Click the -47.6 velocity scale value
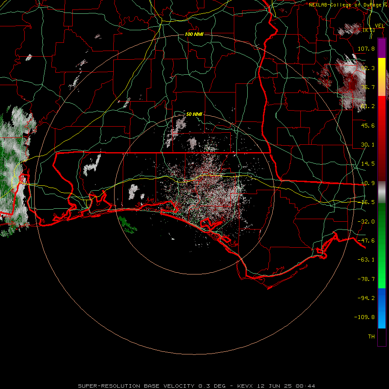Image resolution: width=389 pixels, height=389 pixels. pos(366,241)
